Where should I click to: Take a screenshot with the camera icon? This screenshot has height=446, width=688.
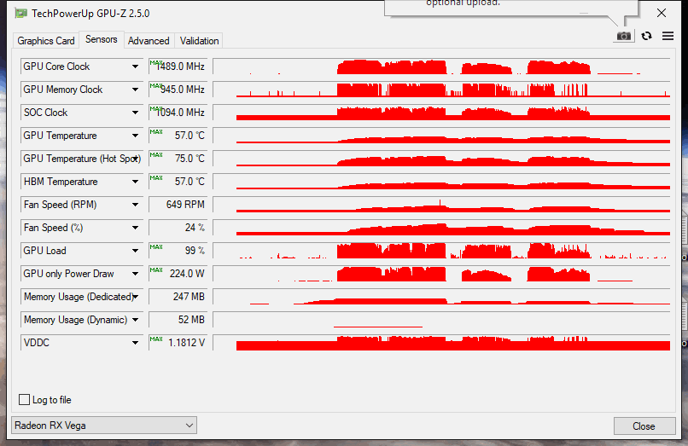point(623,36)
